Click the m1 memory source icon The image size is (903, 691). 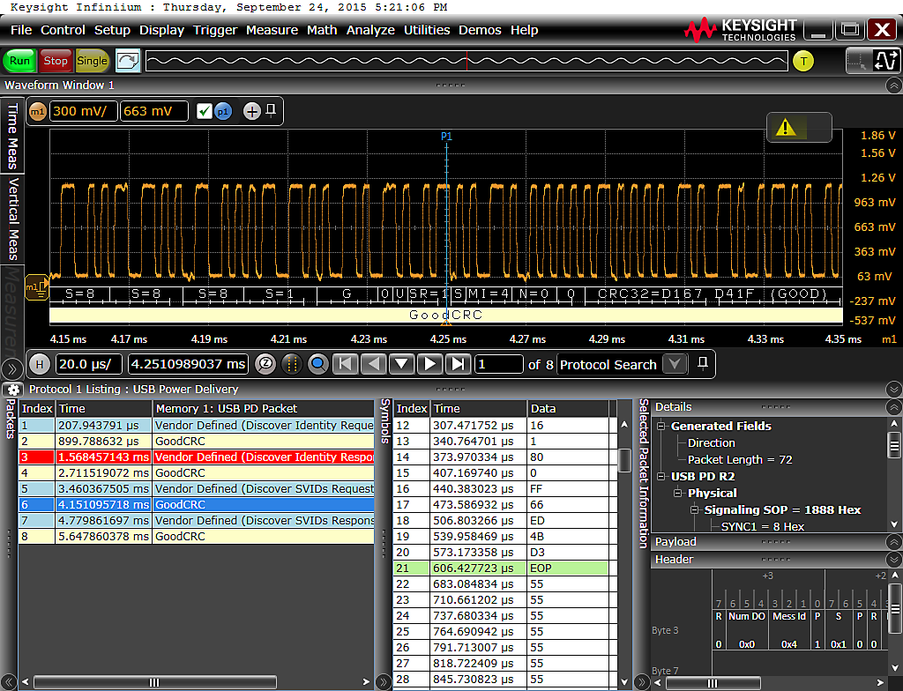pyautogui.click(x=38, y=111)
